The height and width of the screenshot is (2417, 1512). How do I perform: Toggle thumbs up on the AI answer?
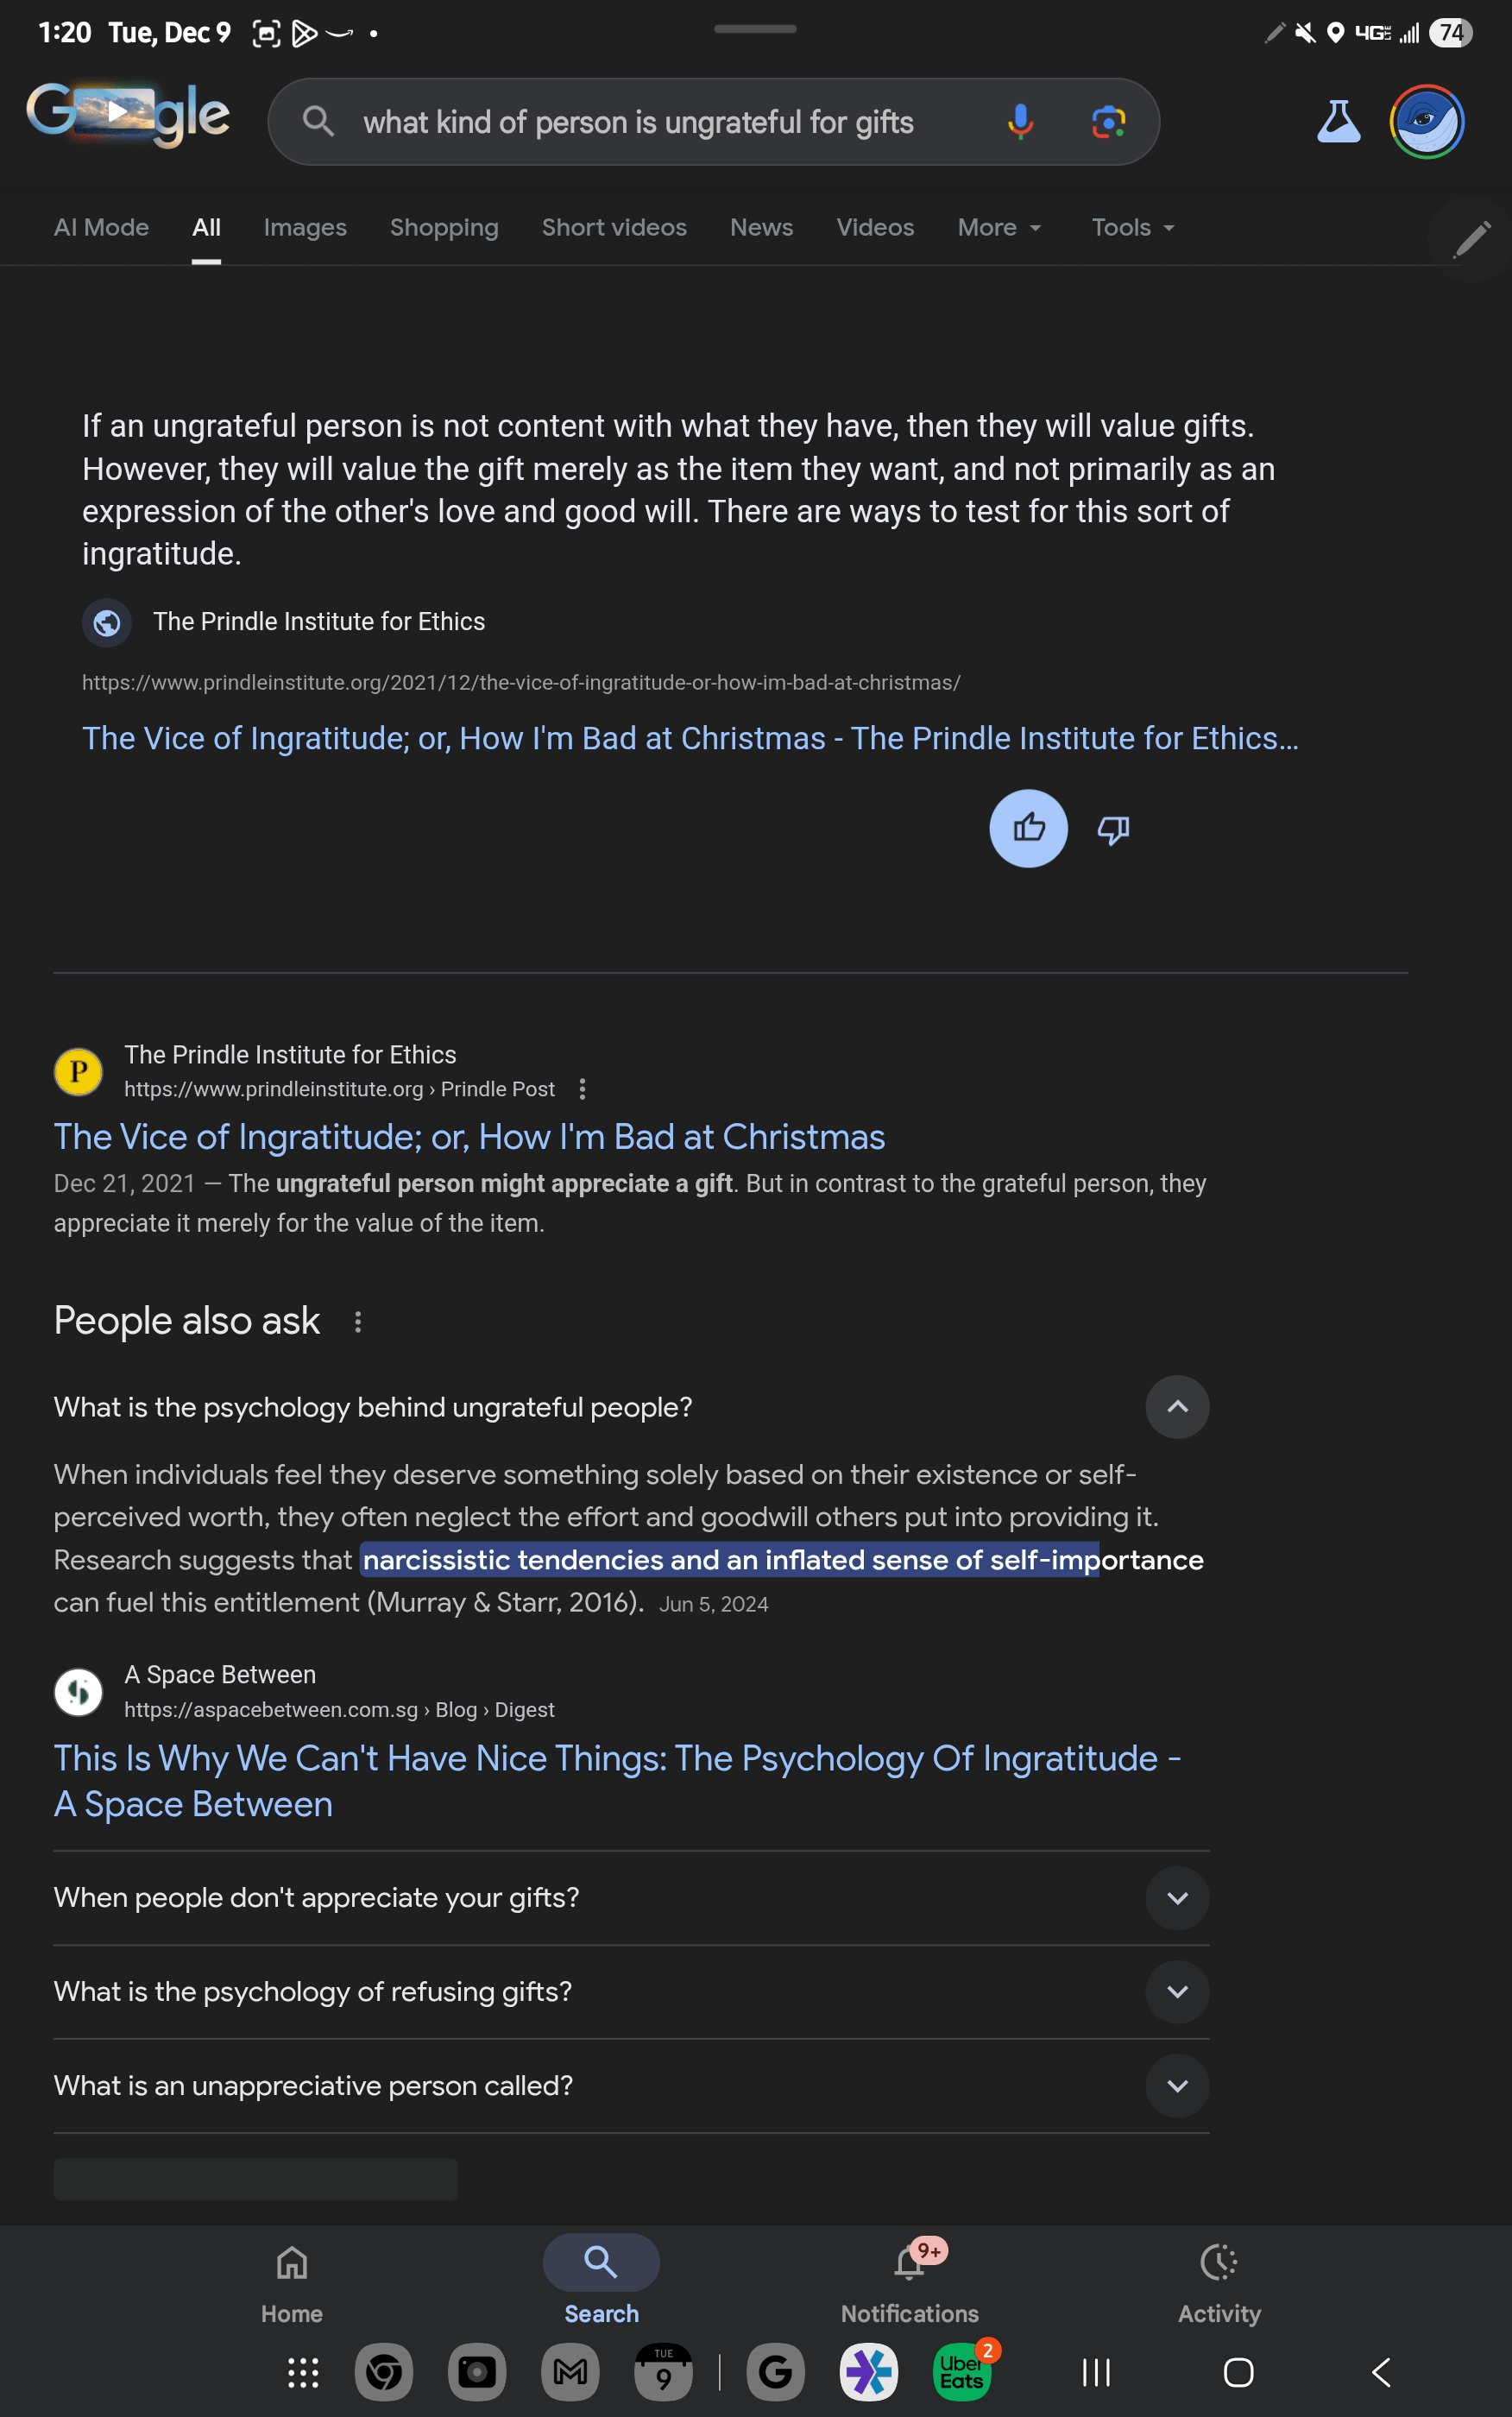tap(1028, 829)
